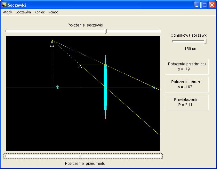Open the Soczewka menu
The image size is (217, 169).
[23, 12]
